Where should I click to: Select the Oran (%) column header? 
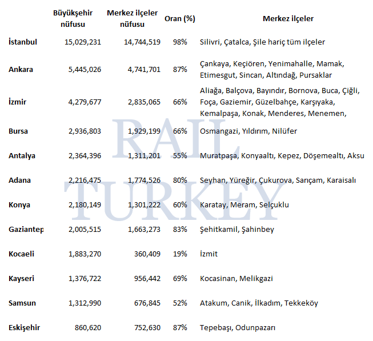179,18
